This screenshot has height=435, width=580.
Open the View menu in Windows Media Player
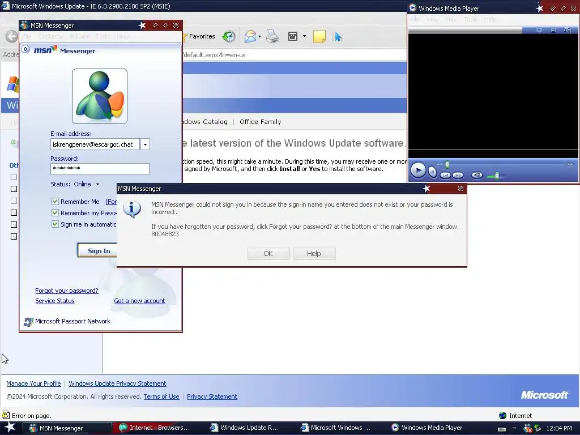click(432, 19)
